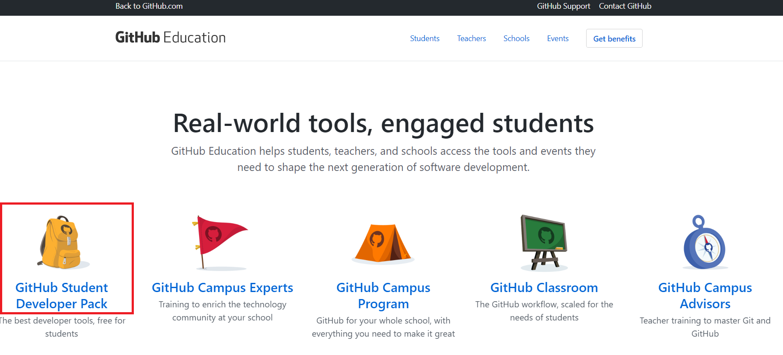This screenshot has width=783, height=355.
Task: Click the red pennant flag Campus Experts icon
Action: click(x=220, y=242)
